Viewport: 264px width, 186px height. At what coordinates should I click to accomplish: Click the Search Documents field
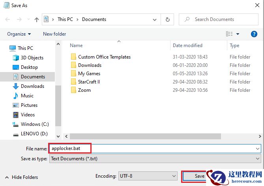point(218,19)
